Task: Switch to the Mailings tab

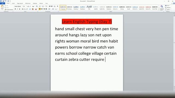Action: (x=35, y=3)
